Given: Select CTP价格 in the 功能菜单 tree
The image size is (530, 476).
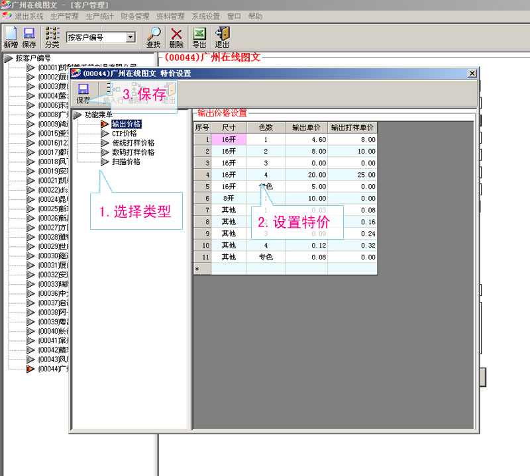Looking at the screenshot, I should pyautogui.click(x=125, y=134).
